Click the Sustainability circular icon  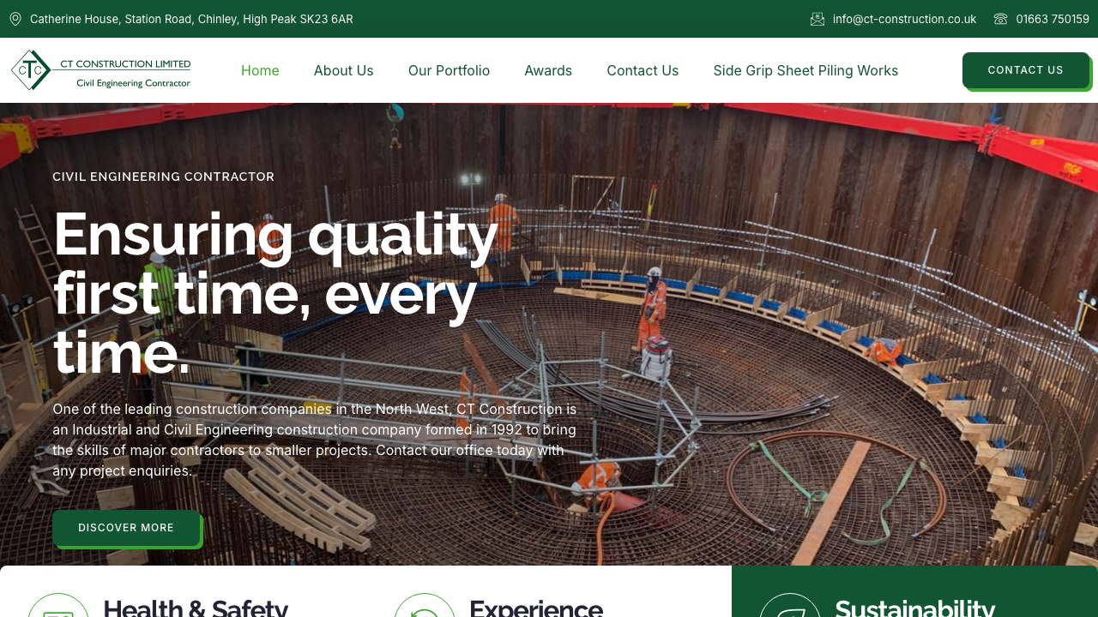coord(790,610)
